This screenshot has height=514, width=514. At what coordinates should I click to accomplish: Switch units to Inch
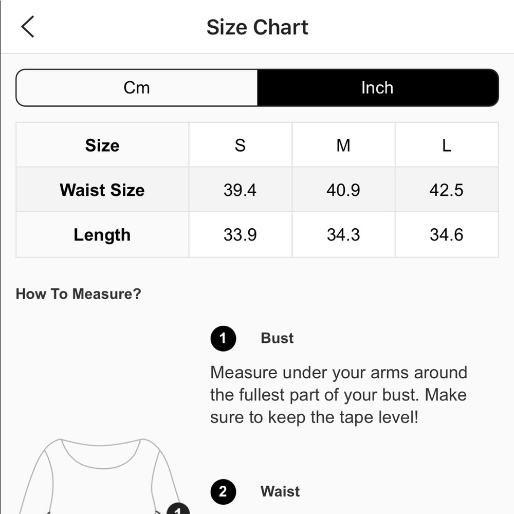coord(377,88)
